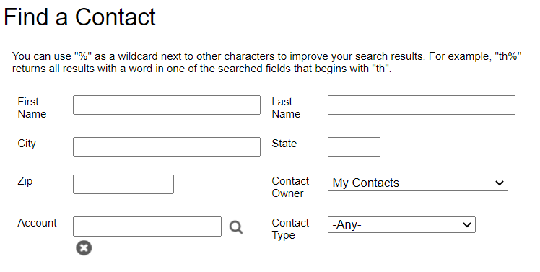540x272 pixels.
Task: Click the Contact Type label
Action: [290, 229]
